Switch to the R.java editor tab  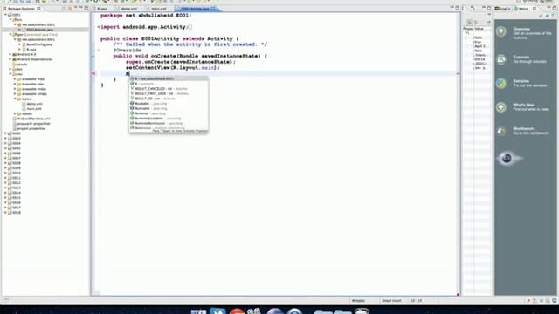[x=103, y=9]
